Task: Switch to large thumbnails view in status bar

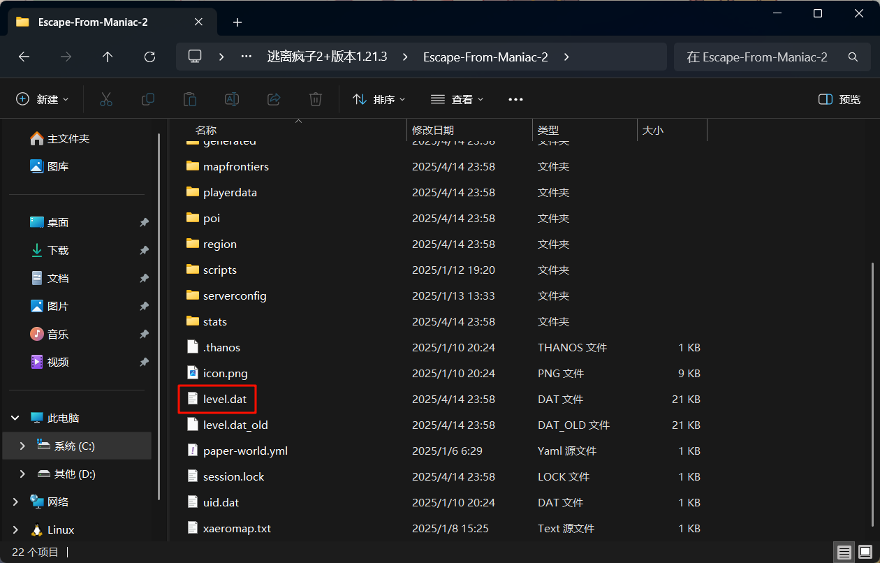Action: [864, 553]
